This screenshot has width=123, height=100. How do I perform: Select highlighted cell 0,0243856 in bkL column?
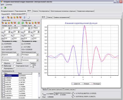tap(11, 76)
